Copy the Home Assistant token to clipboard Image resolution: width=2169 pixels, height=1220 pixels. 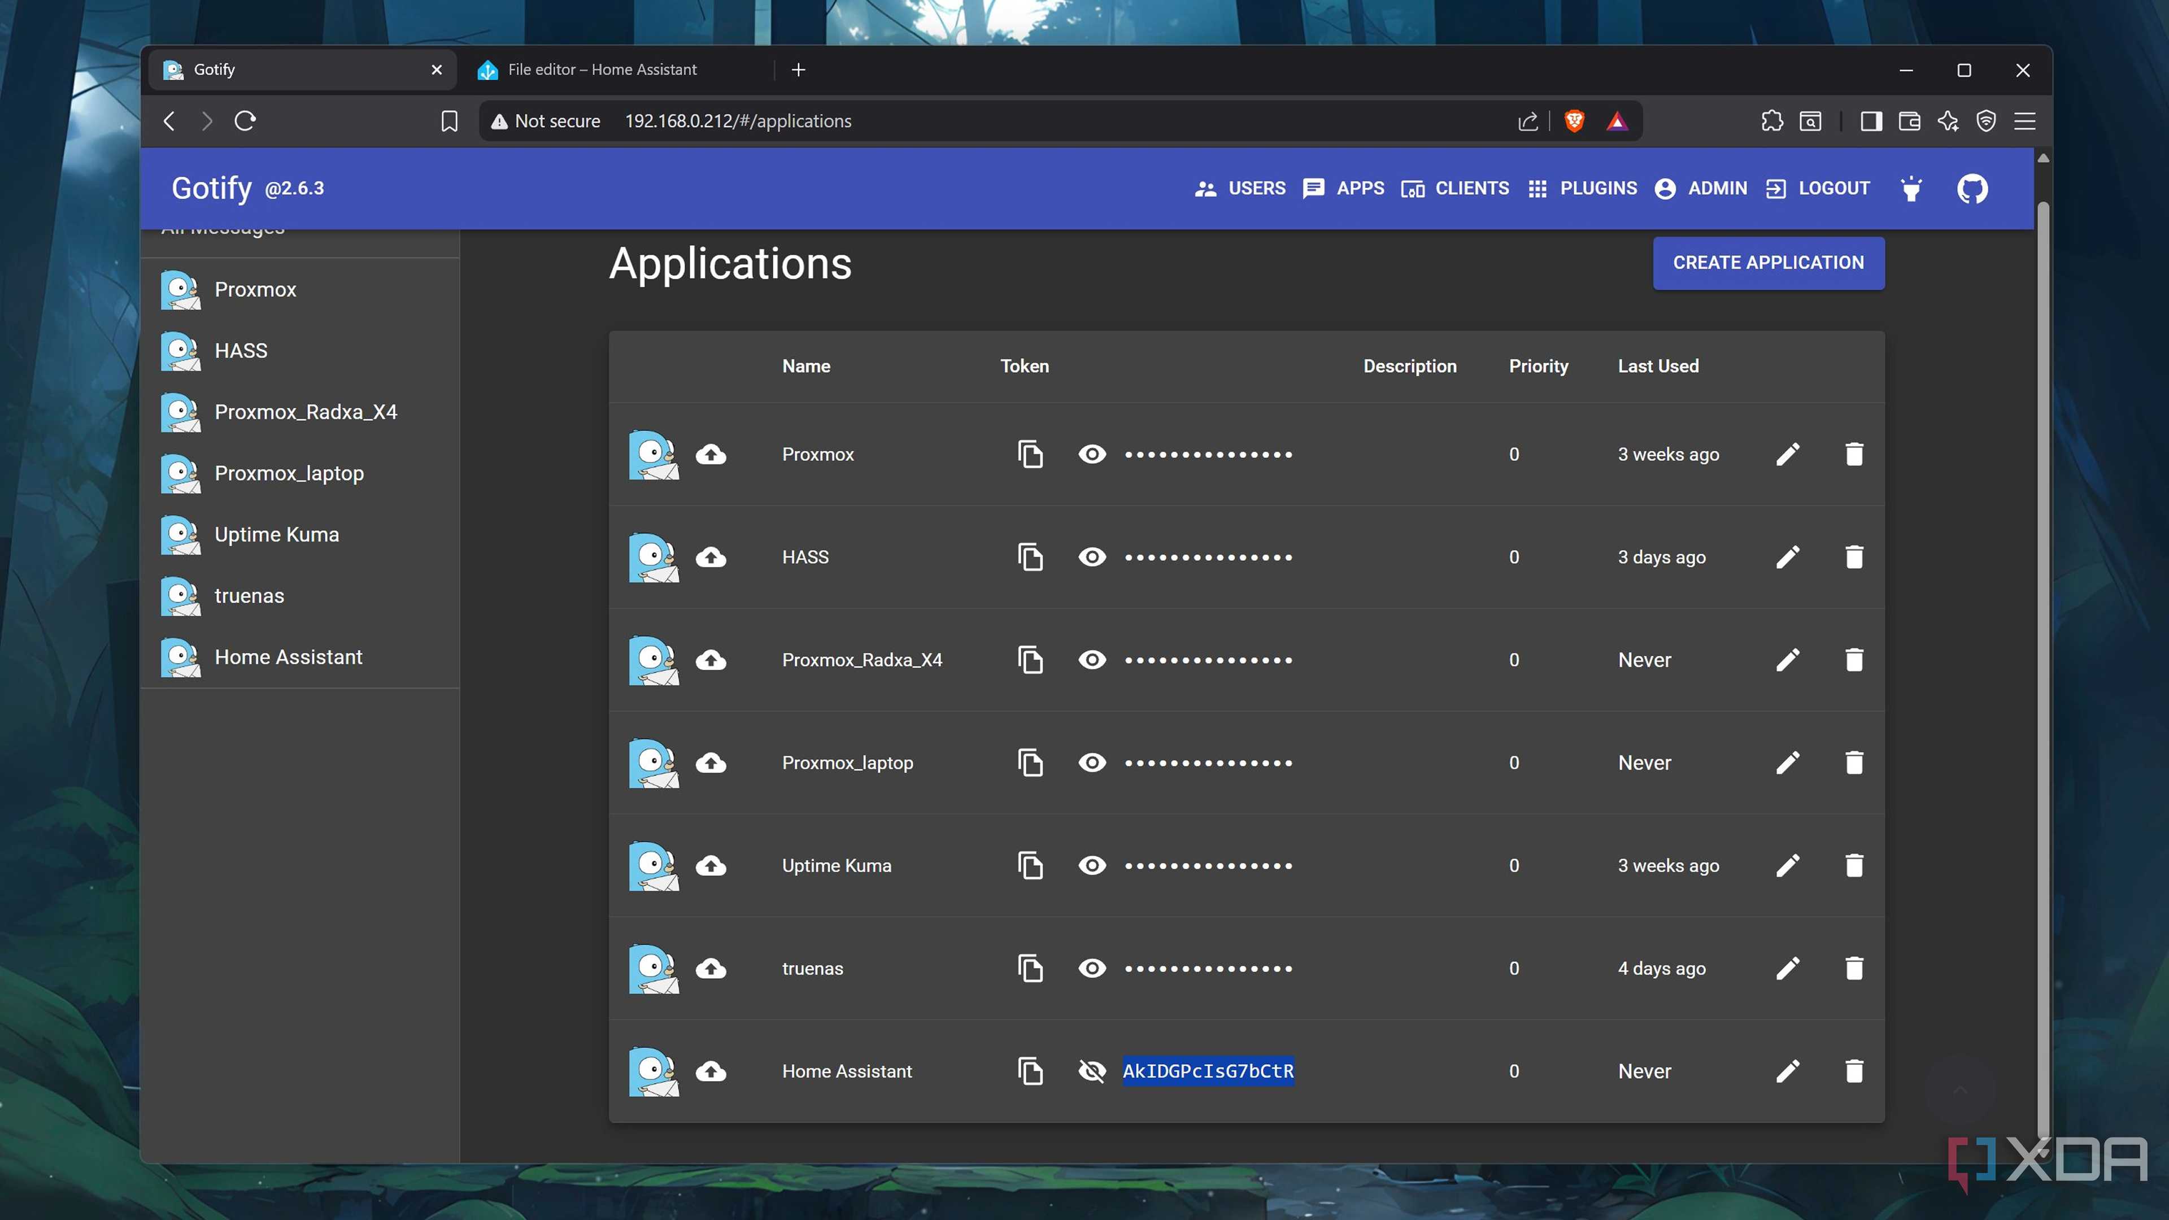click(x=1030, y=1071)
